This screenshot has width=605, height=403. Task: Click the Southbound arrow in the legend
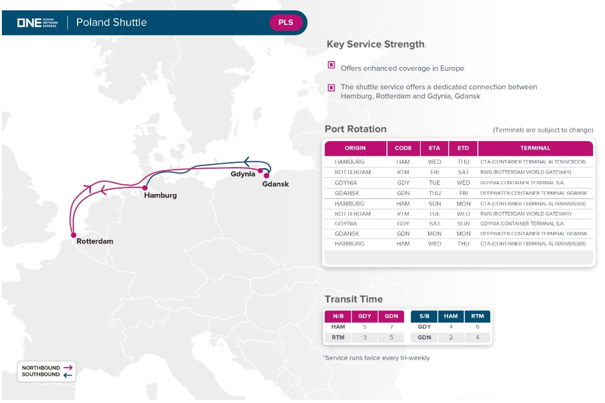68,374
